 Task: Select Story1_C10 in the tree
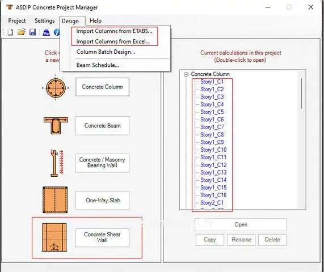click(x=213, y=150)
